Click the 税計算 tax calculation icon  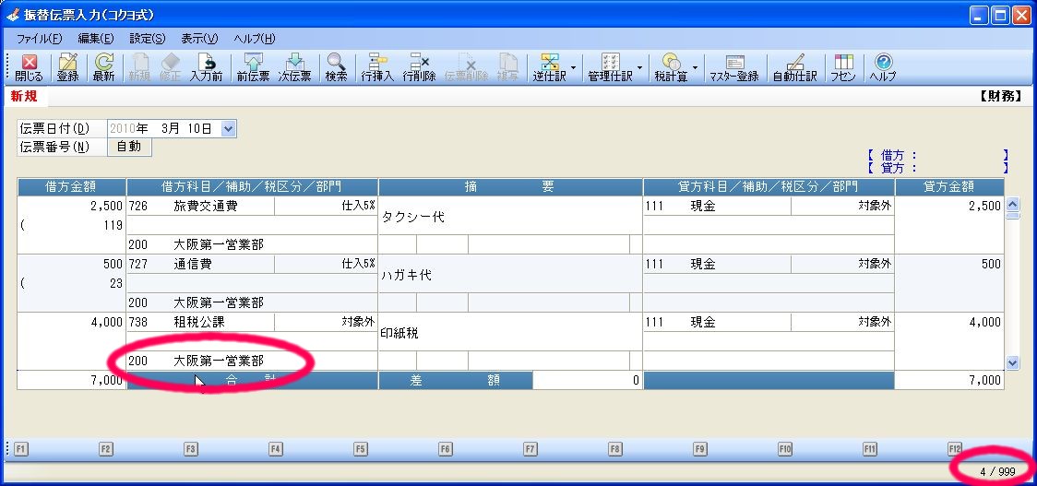point(671,67)
